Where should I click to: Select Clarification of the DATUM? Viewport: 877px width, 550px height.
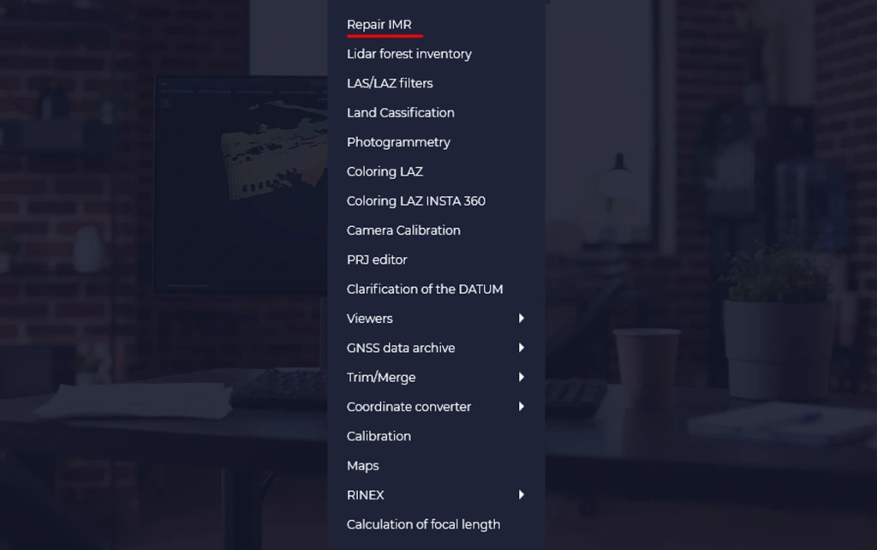click(x=425, y=290)
